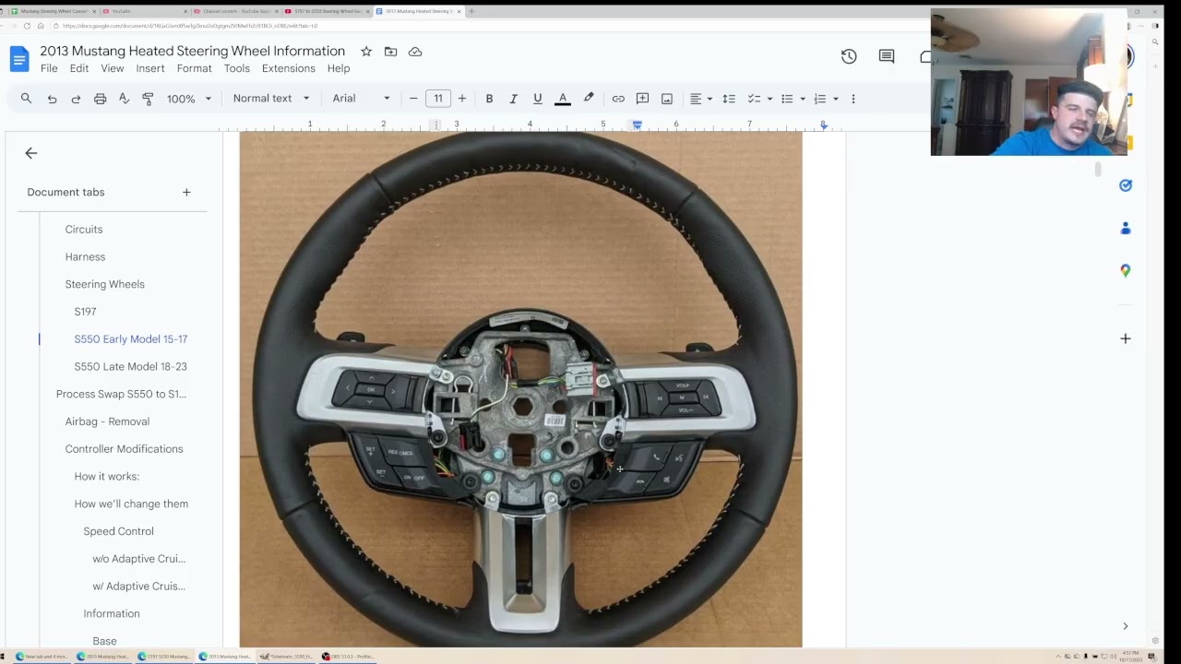Viewport: 1181px width, 664px height.
Task: Open Controller Modifications heading
Action: click(x=125, y=449)
